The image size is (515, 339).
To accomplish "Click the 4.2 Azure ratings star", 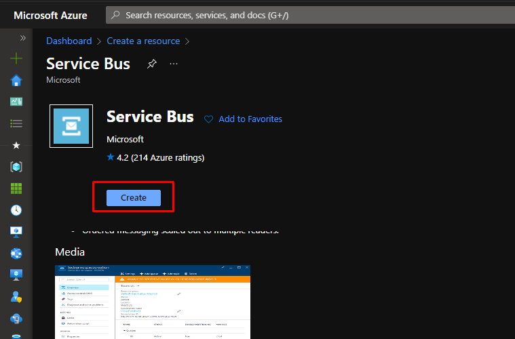I will coord(111,157).
